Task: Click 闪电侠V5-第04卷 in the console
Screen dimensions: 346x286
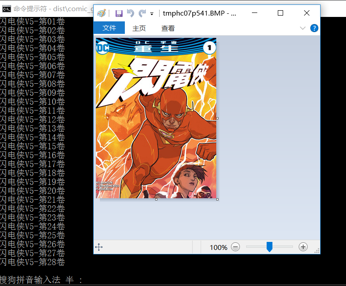Action: (x=33, y=48)
